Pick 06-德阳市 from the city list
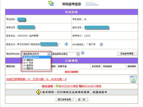The width and height of the screenshot is (143, 107). point(37,60)
